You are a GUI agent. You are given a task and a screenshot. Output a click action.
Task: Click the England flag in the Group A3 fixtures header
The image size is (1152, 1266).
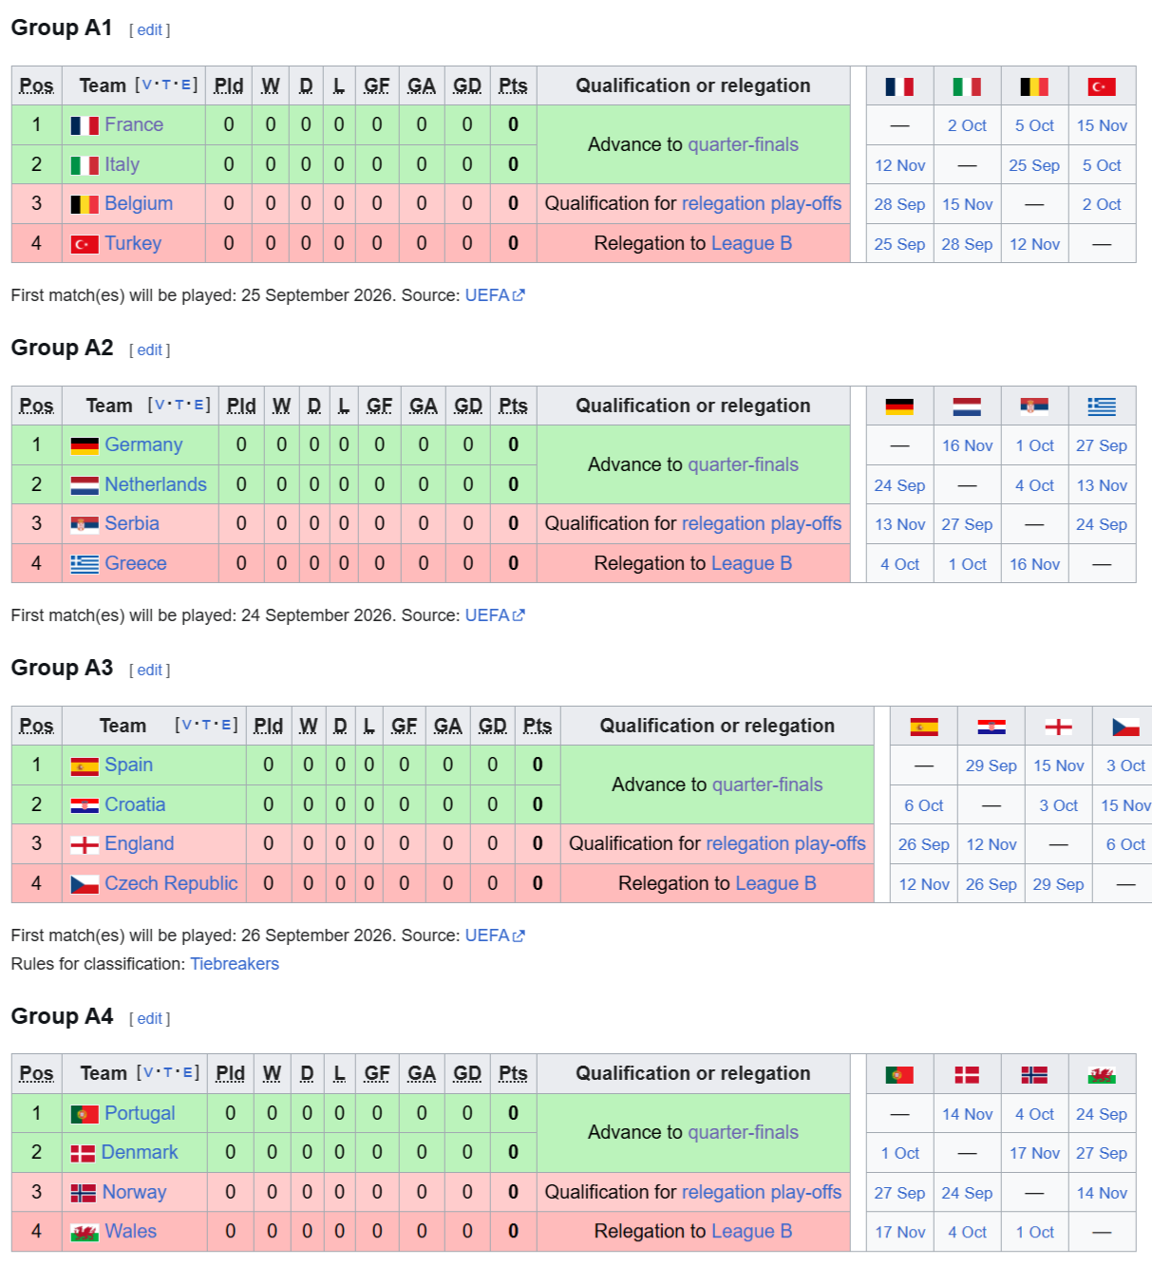(1058, 727)
